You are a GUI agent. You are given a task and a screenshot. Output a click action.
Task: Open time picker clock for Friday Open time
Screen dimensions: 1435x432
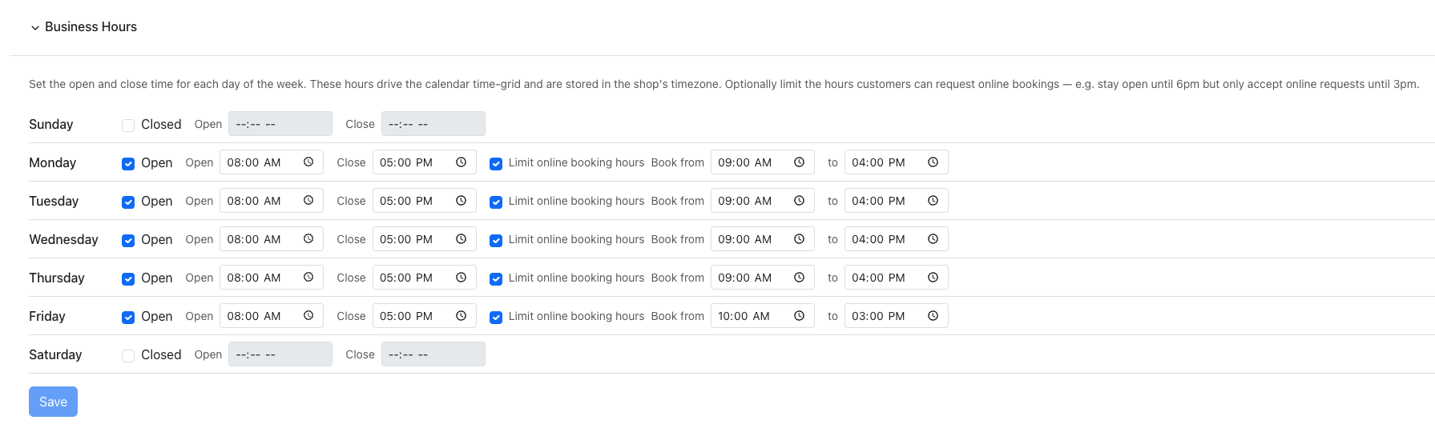(x=308, y=316)
